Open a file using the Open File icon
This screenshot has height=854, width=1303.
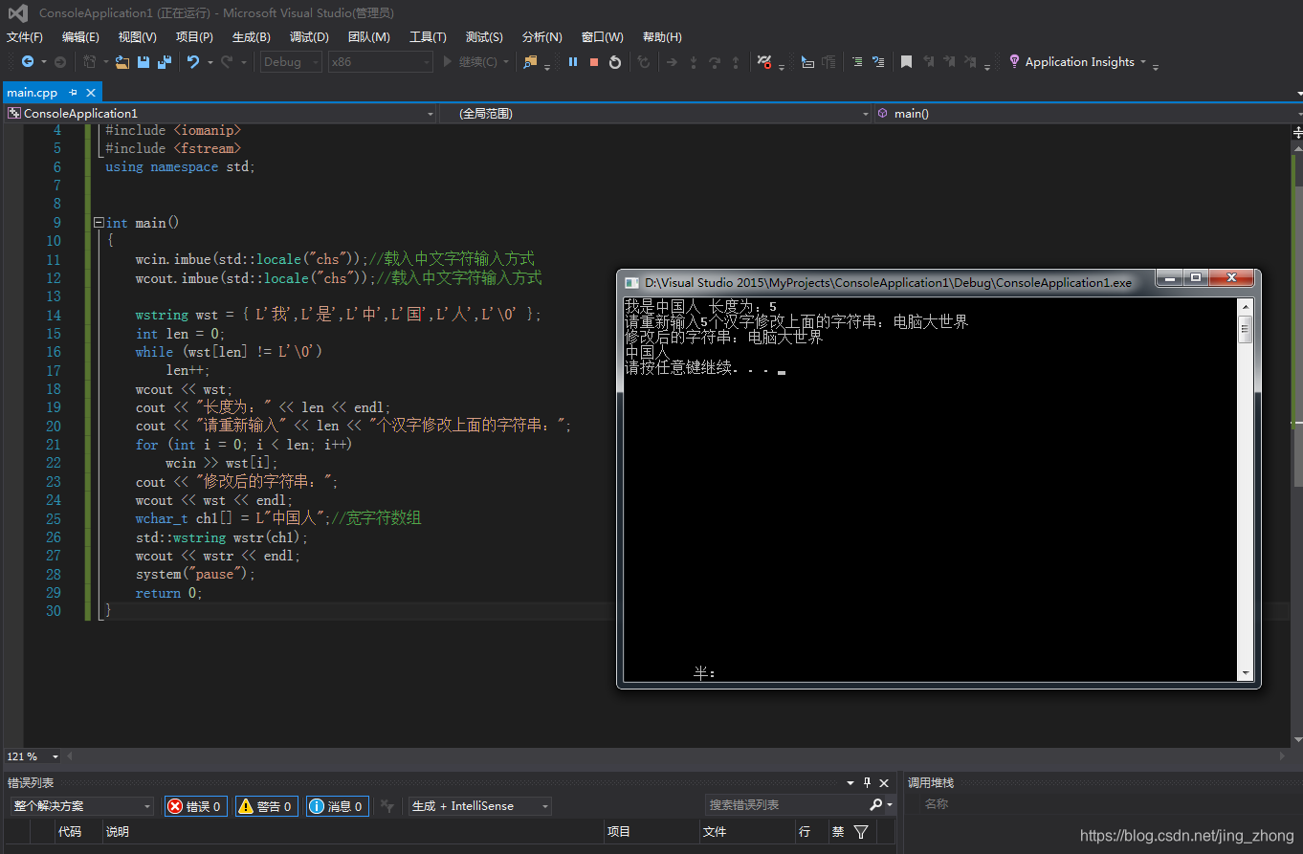click(x=121, y=61)
